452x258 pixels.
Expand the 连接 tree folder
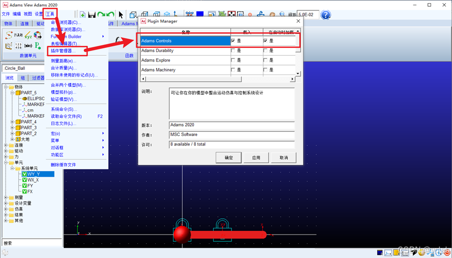click(x=6, y=145)
